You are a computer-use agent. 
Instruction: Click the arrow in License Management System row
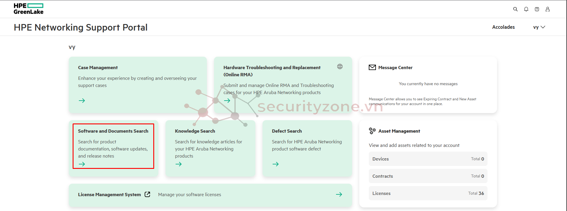pyautogui.click(x=339, y=194)
